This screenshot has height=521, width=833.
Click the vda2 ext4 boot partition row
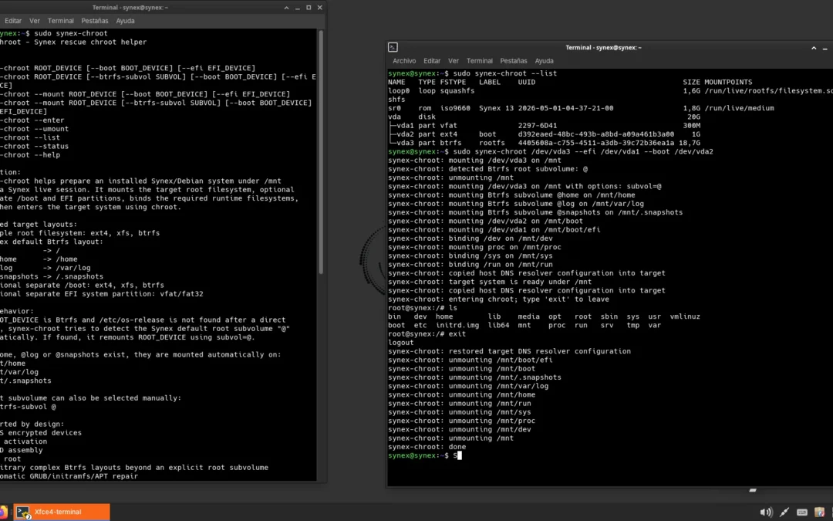(544, 134)
